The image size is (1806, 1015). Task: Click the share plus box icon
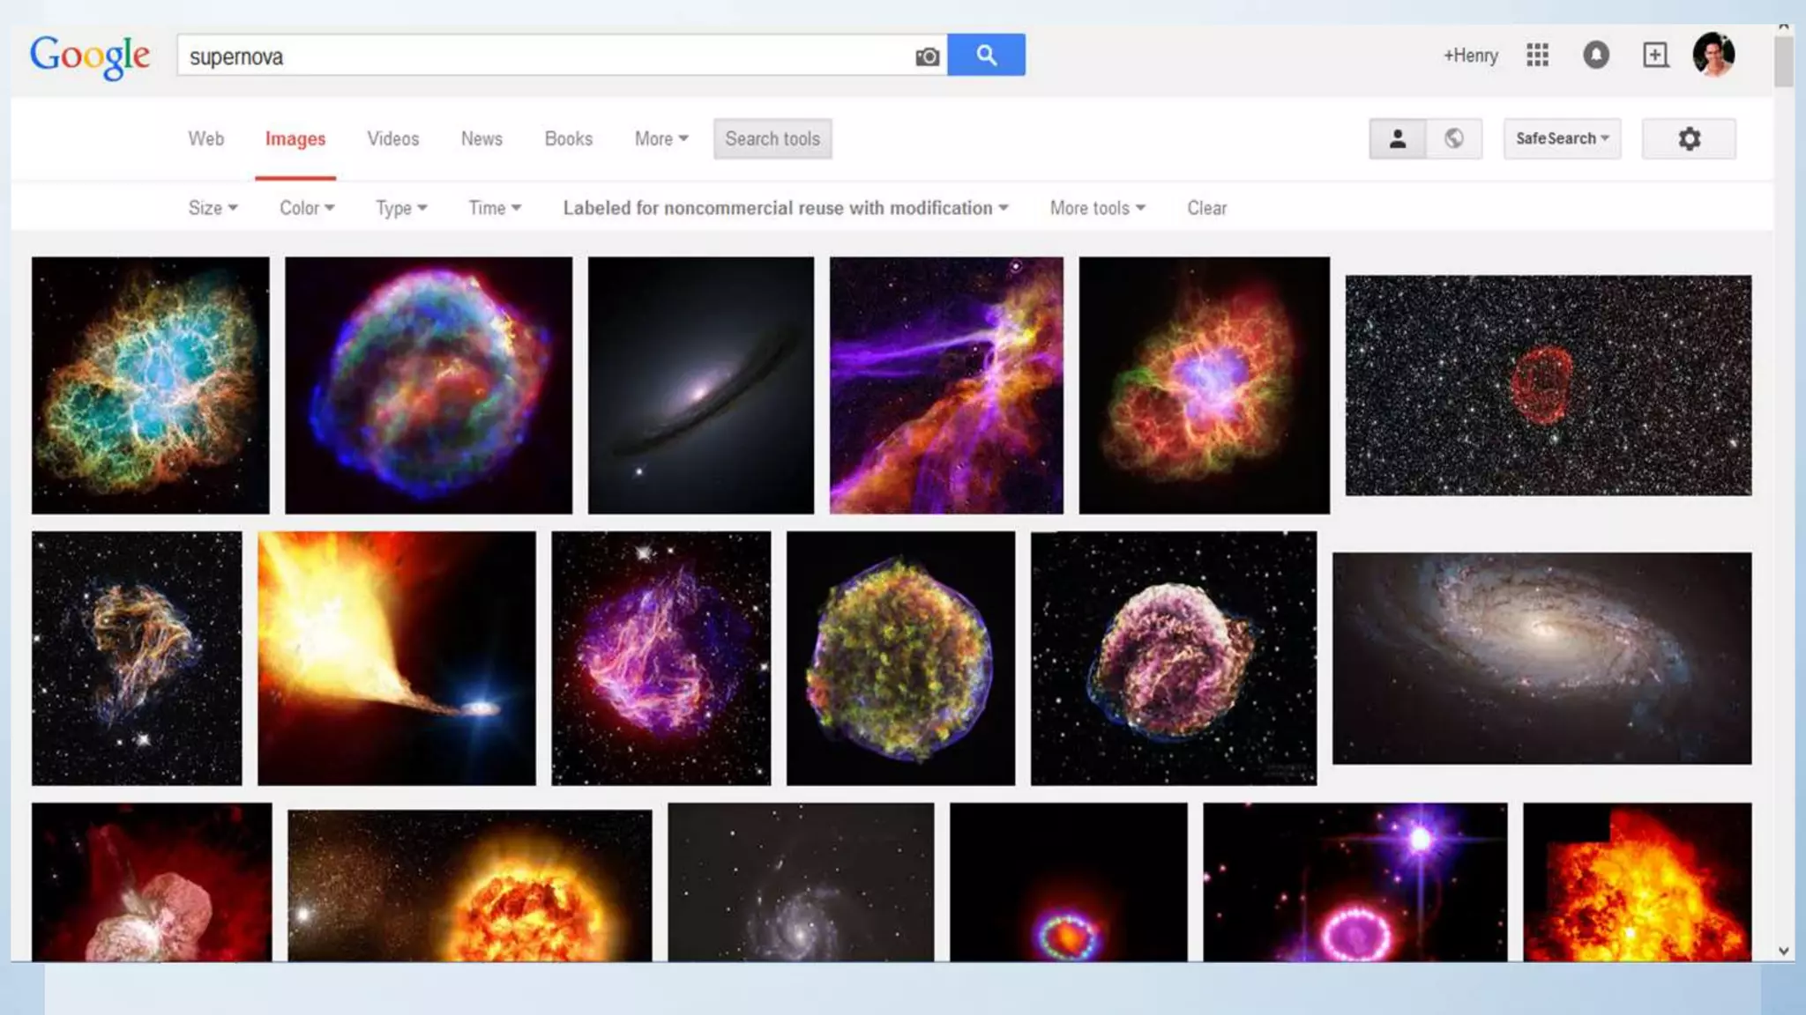point(1655,56)
